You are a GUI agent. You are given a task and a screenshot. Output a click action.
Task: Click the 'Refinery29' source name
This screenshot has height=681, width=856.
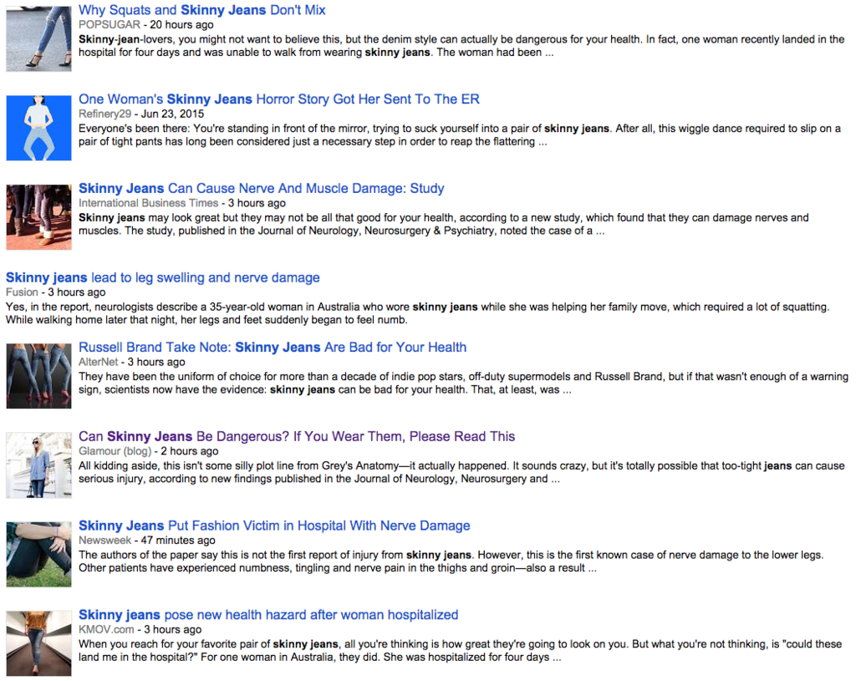tap(104, 114)
